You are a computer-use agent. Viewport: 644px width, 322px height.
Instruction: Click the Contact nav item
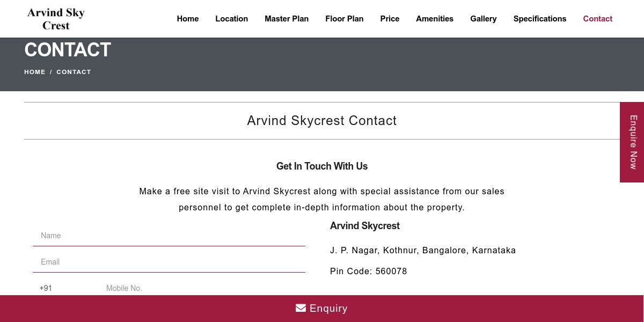click(597, 19)
